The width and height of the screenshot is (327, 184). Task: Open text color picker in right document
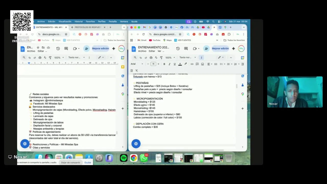[180, 64]
